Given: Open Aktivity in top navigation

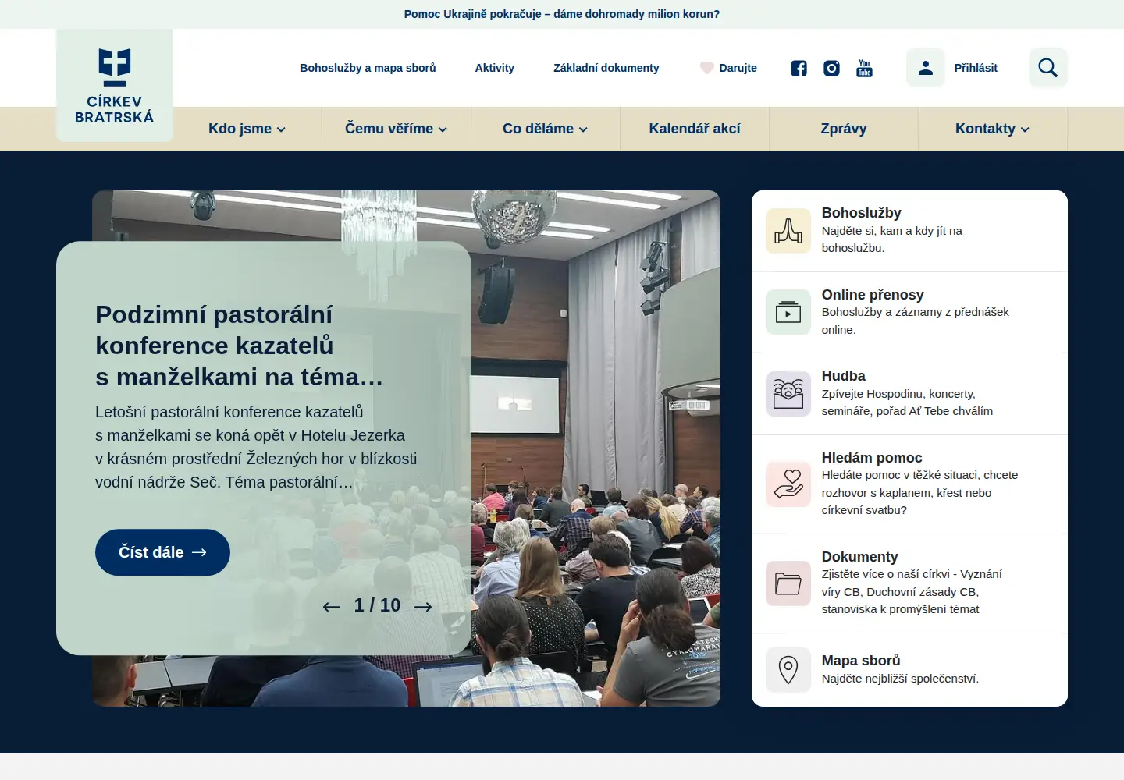Looking at the screenshot, I should tap(495, 68).
